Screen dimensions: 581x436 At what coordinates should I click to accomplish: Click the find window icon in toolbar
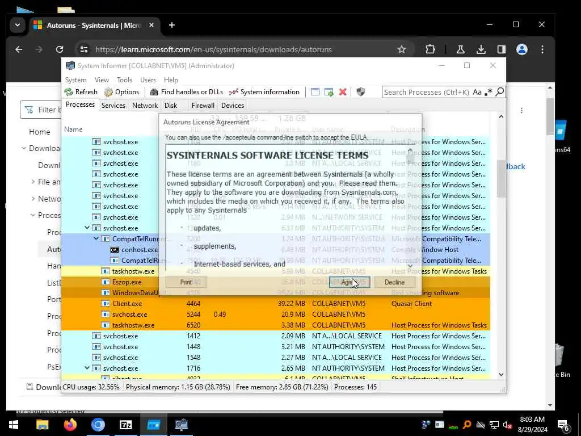click(315, 92)
